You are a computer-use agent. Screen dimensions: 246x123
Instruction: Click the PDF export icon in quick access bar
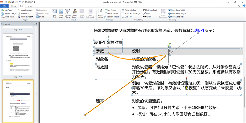tap(16, 2)
